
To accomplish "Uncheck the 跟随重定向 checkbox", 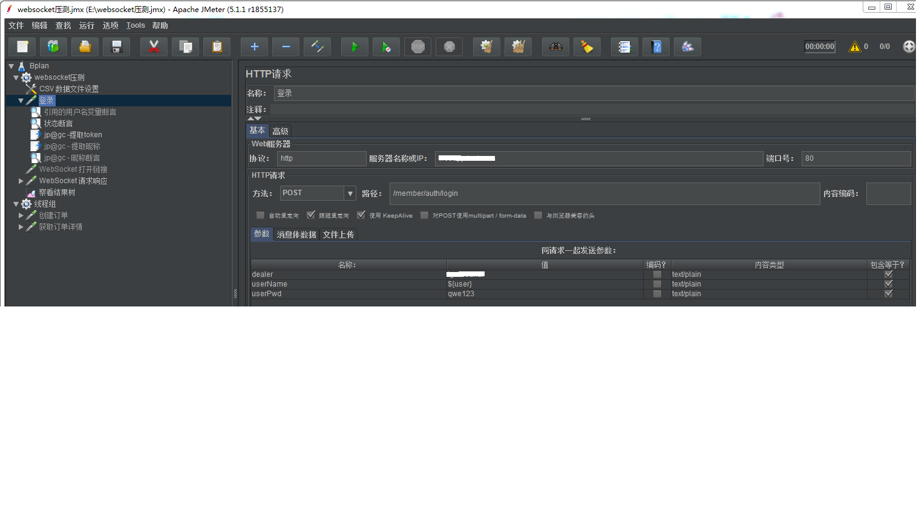I will click(311, 215).
